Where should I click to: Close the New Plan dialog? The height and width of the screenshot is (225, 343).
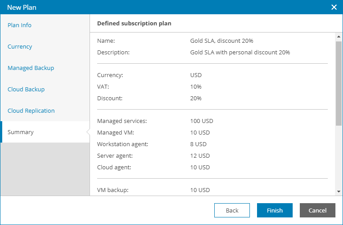coord(334,7)
